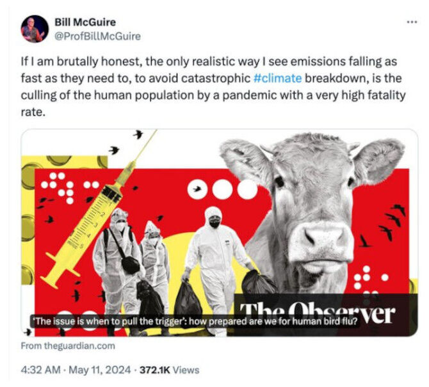
Task: Select the tweet body text
Action: coord(213,86)
